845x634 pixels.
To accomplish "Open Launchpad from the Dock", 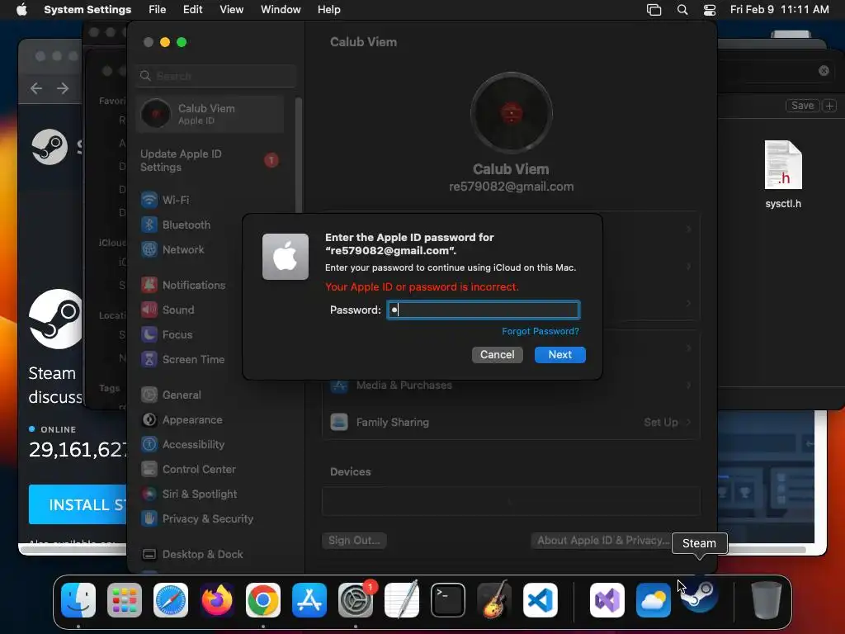I will [x=125, y=600].
